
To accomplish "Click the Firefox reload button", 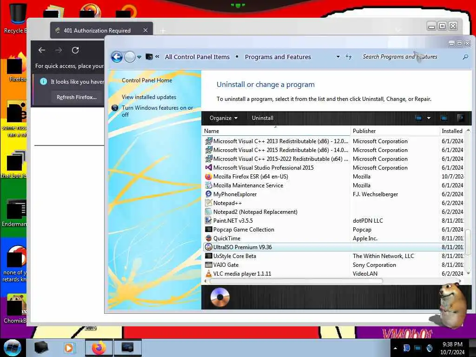I will 75,50.
